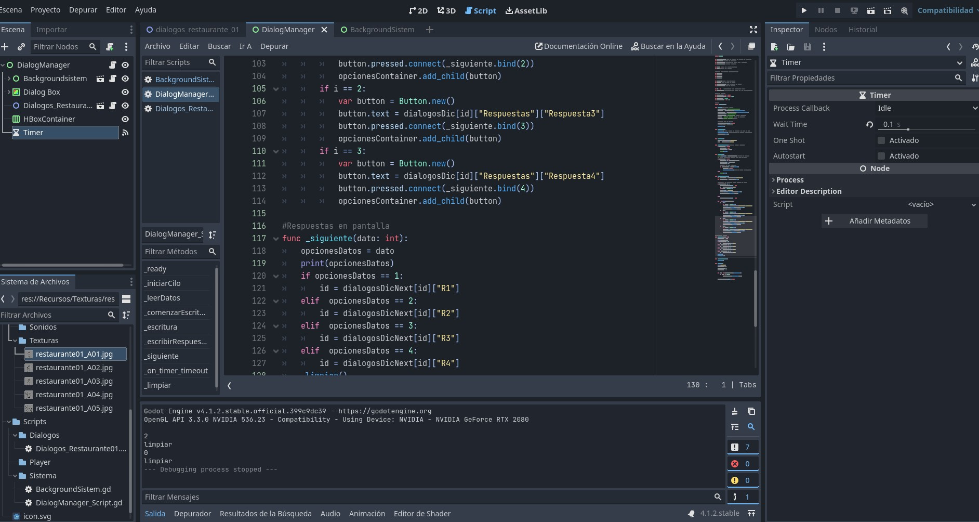
Task: Toggle output search bar icon
Action: [751, 427]
